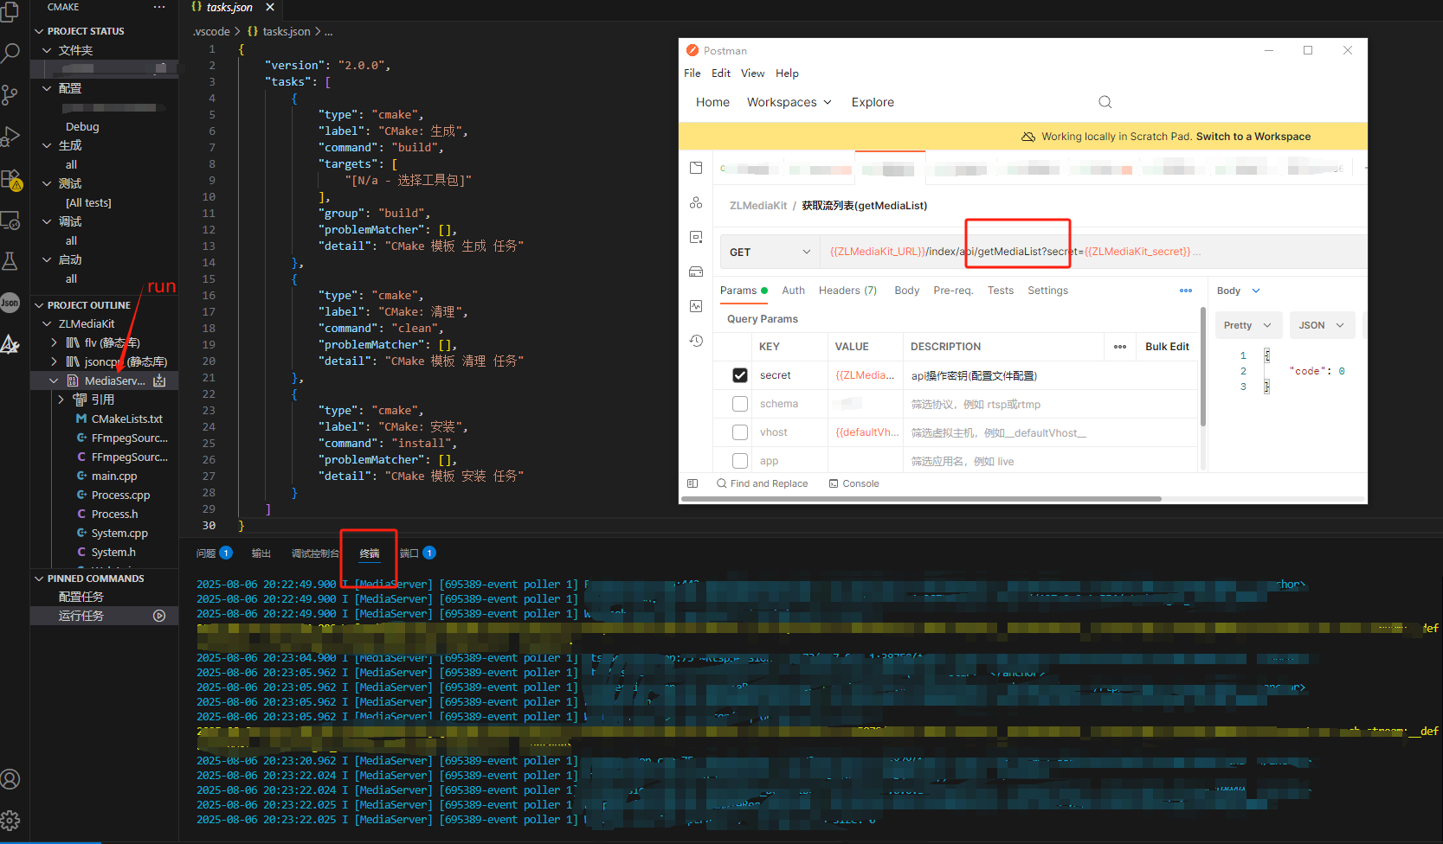Enable the vhost query param checkbox

[739, 432]
